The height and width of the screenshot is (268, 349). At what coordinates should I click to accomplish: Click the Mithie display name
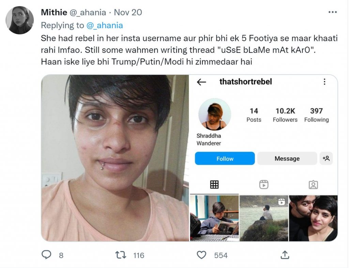(54, 12)
